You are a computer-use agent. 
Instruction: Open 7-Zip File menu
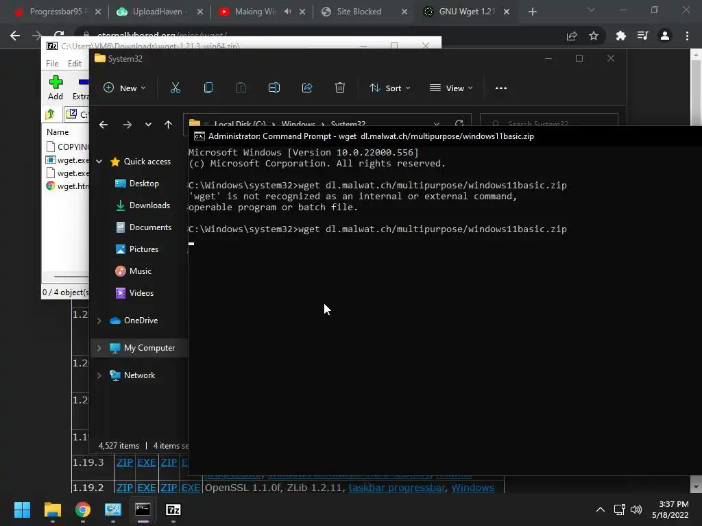tap(52, 64)
